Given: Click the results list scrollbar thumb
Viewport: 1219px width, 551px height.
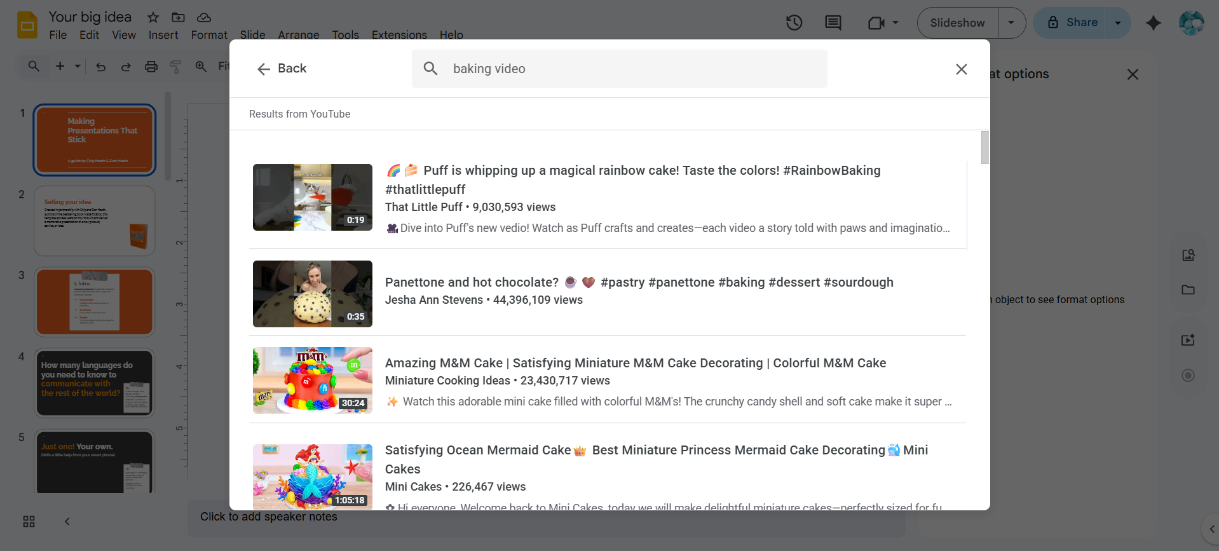Looking at the screenshot, I should pos(985,147).
